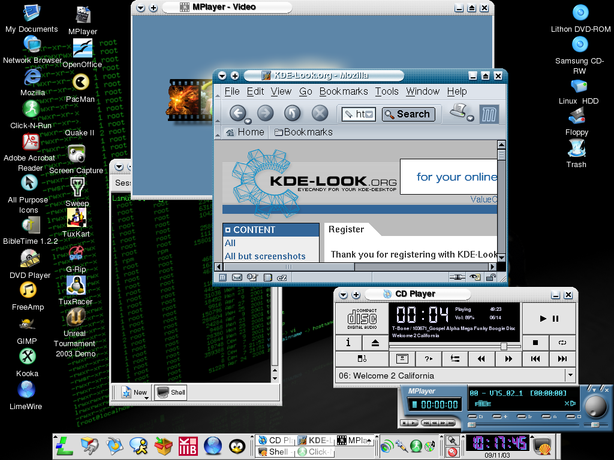Click New session button in Konsole
This screenshot has width=614, height=460.
coord(135,392)
